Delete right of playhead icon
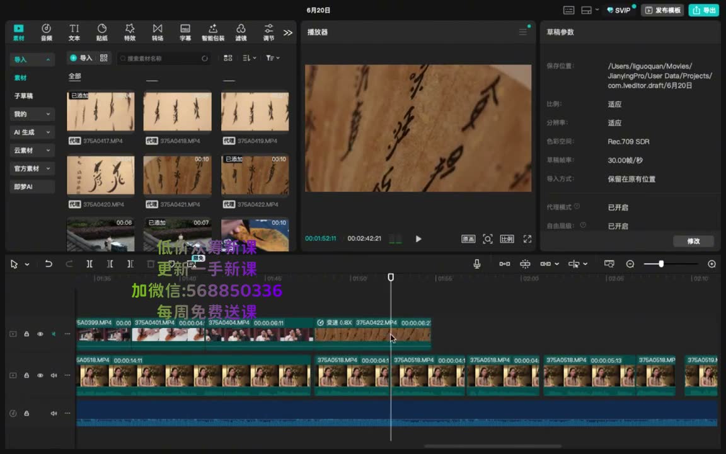 130,264
